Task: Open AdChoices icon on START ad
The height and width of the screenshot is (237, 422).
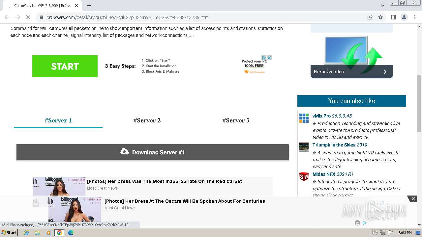Action: pos(264,58)
